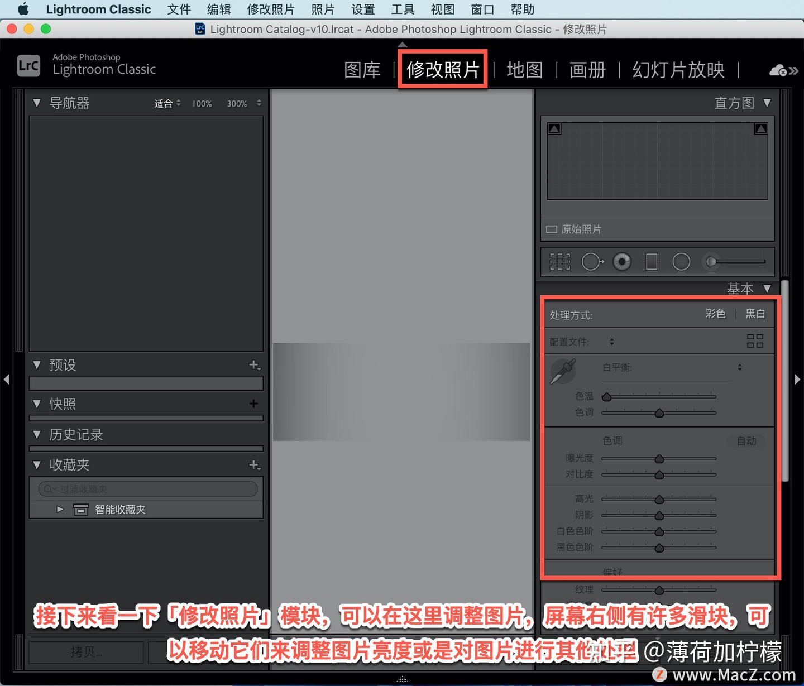
Task: Set navigator zoom to 100%
Action: 202,104
